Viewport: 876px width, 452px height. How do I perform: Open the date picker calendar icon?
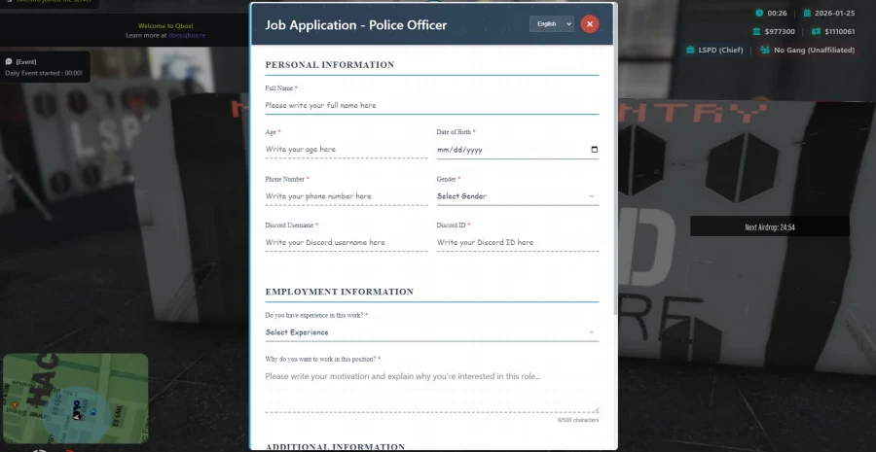594,150
